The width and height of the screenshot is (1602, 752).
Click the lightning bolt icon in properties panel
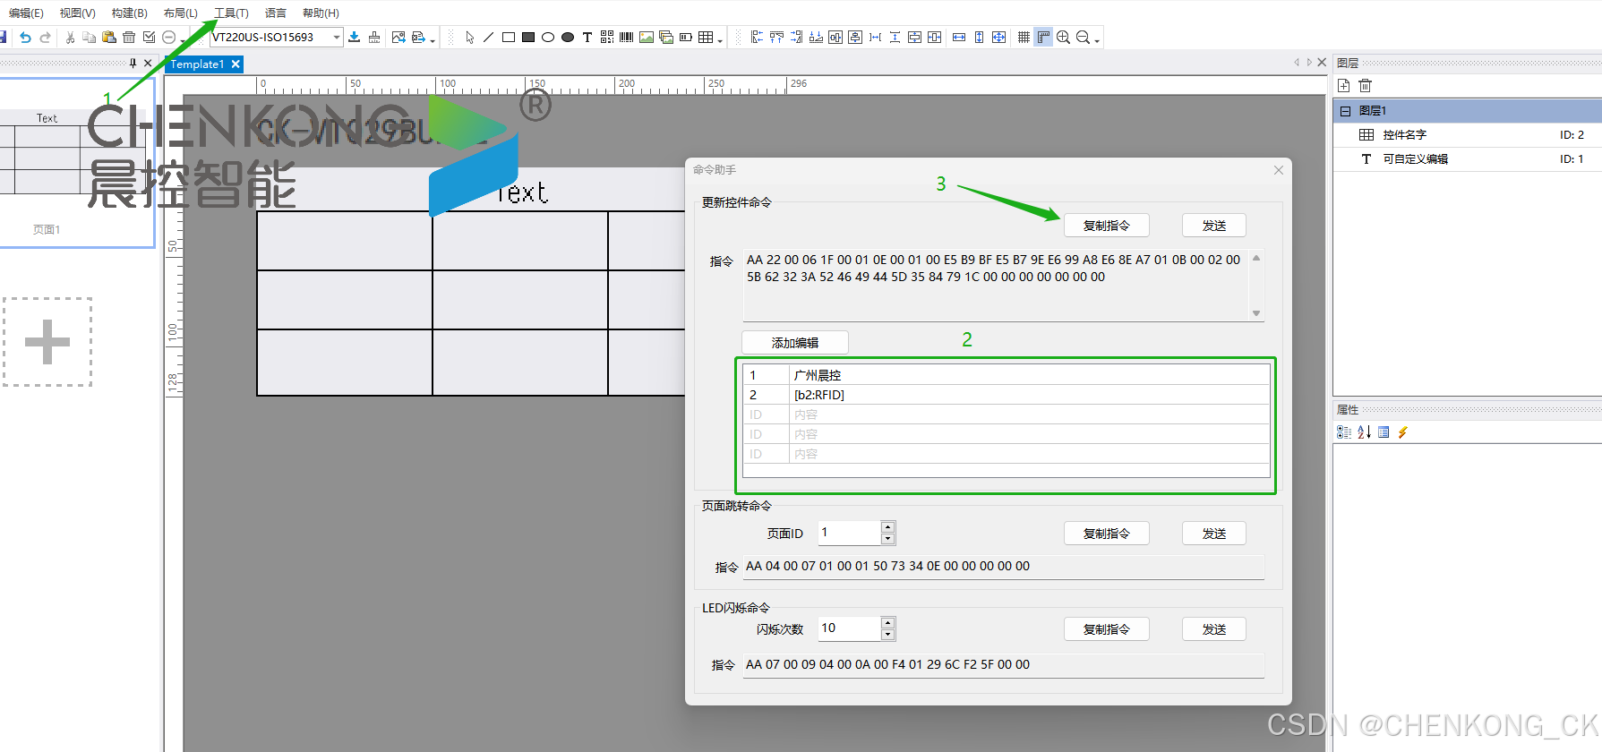(x=1403, y=432)
